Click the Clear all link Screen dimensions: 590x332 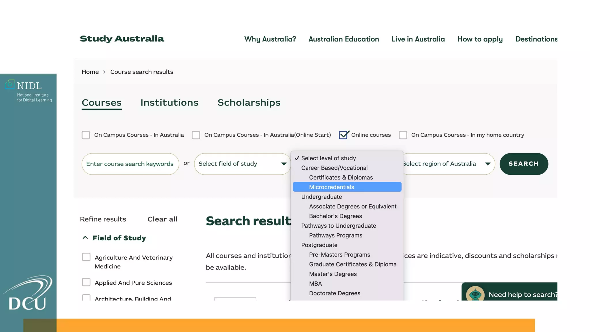(x=162, y=219)
